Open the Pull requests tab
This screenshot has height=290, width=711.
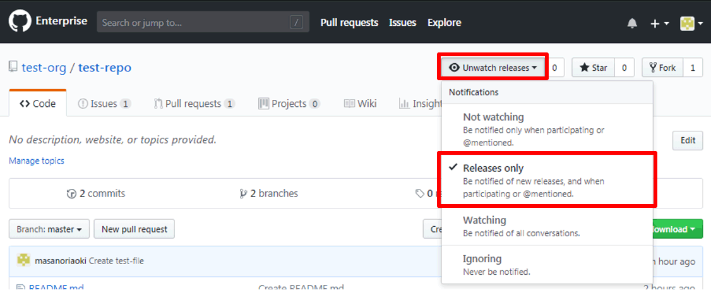[194, 104]
